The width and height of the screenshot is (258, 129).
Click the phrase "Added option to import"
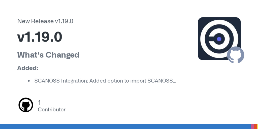pyautogui.click(x=117, y=81)
